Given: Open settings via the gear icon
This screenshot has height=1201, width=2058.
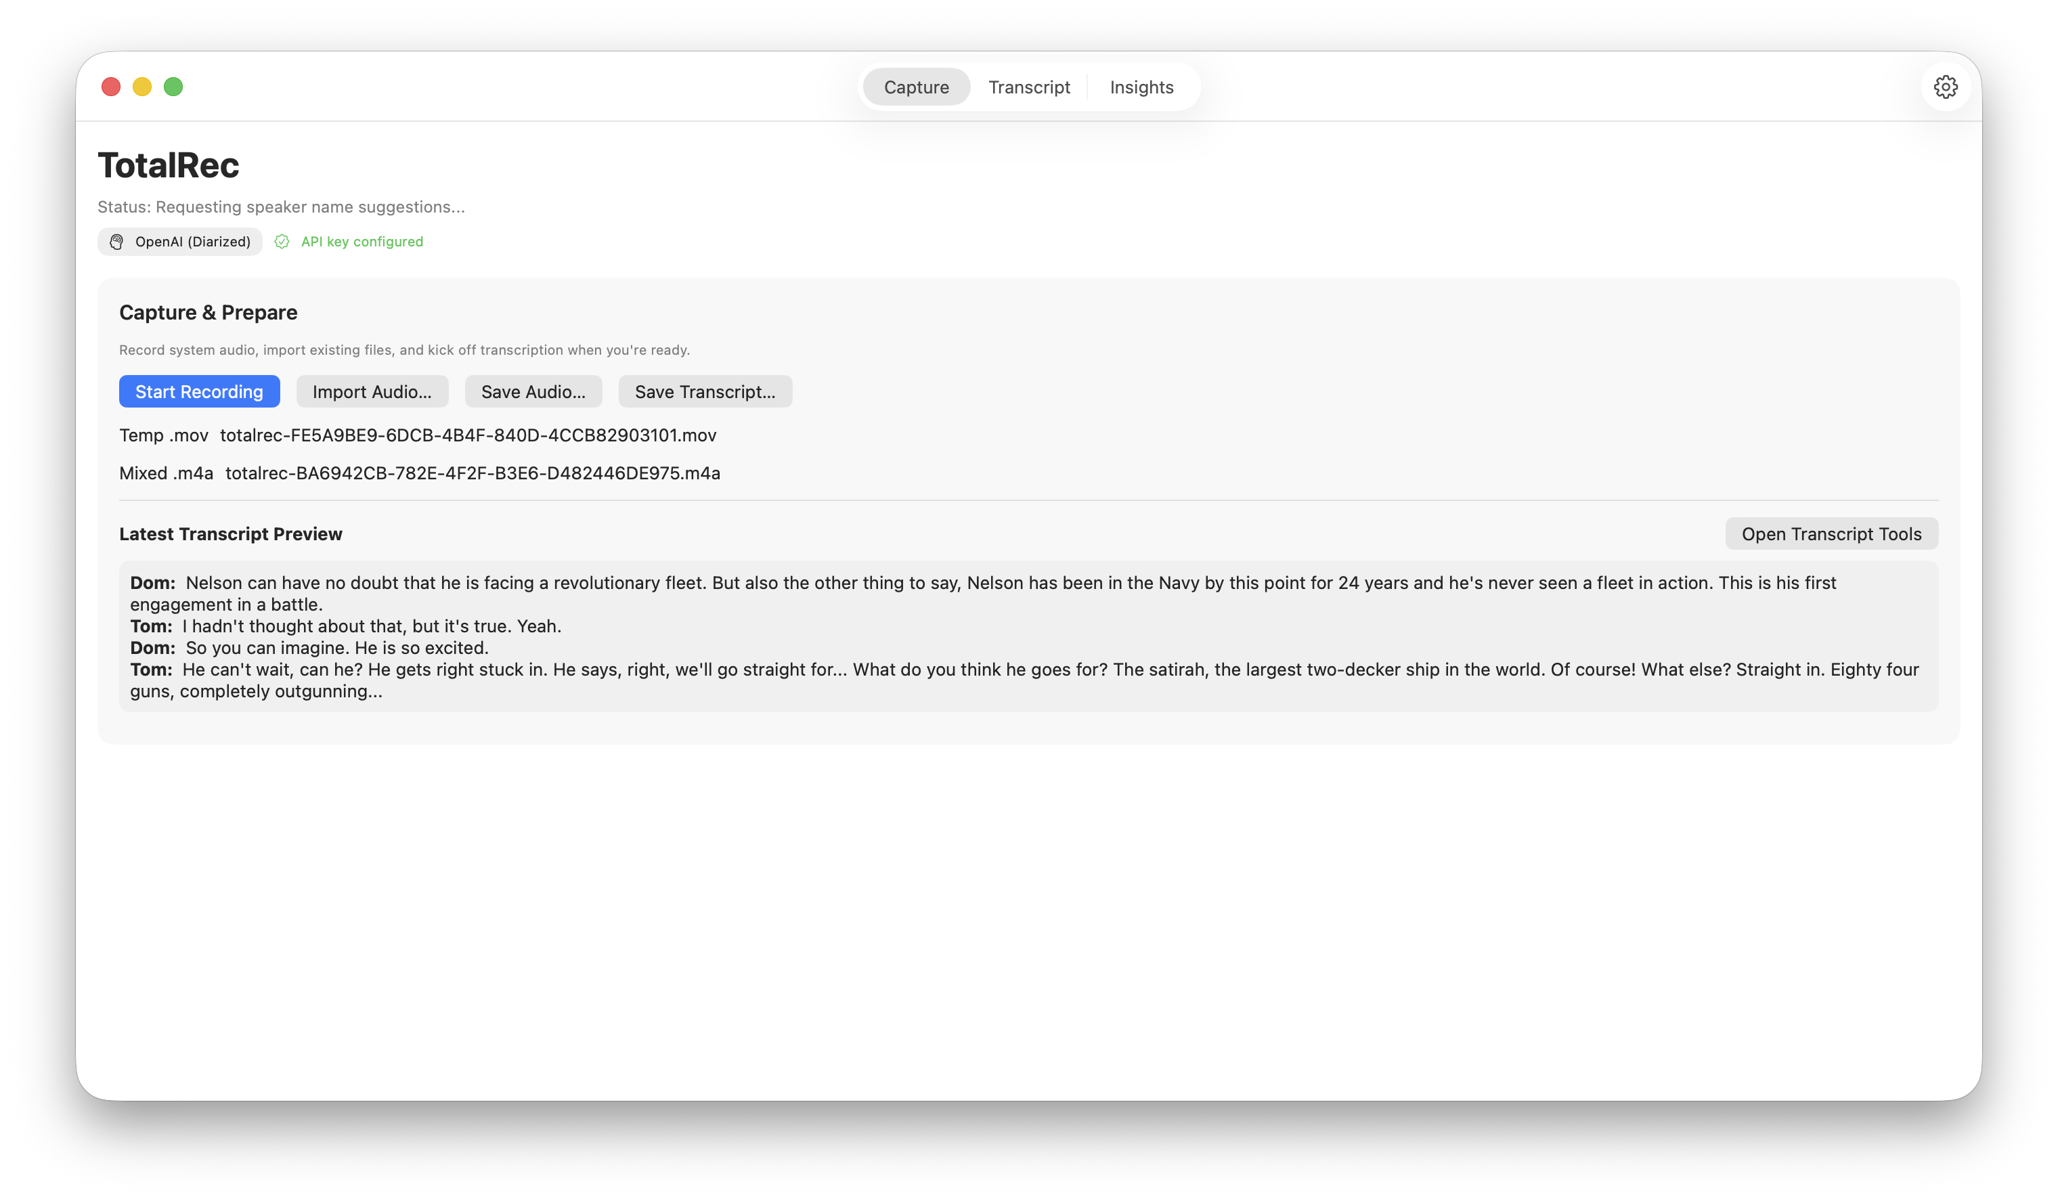Looking at the screenshot, I should pos(1946,87).
